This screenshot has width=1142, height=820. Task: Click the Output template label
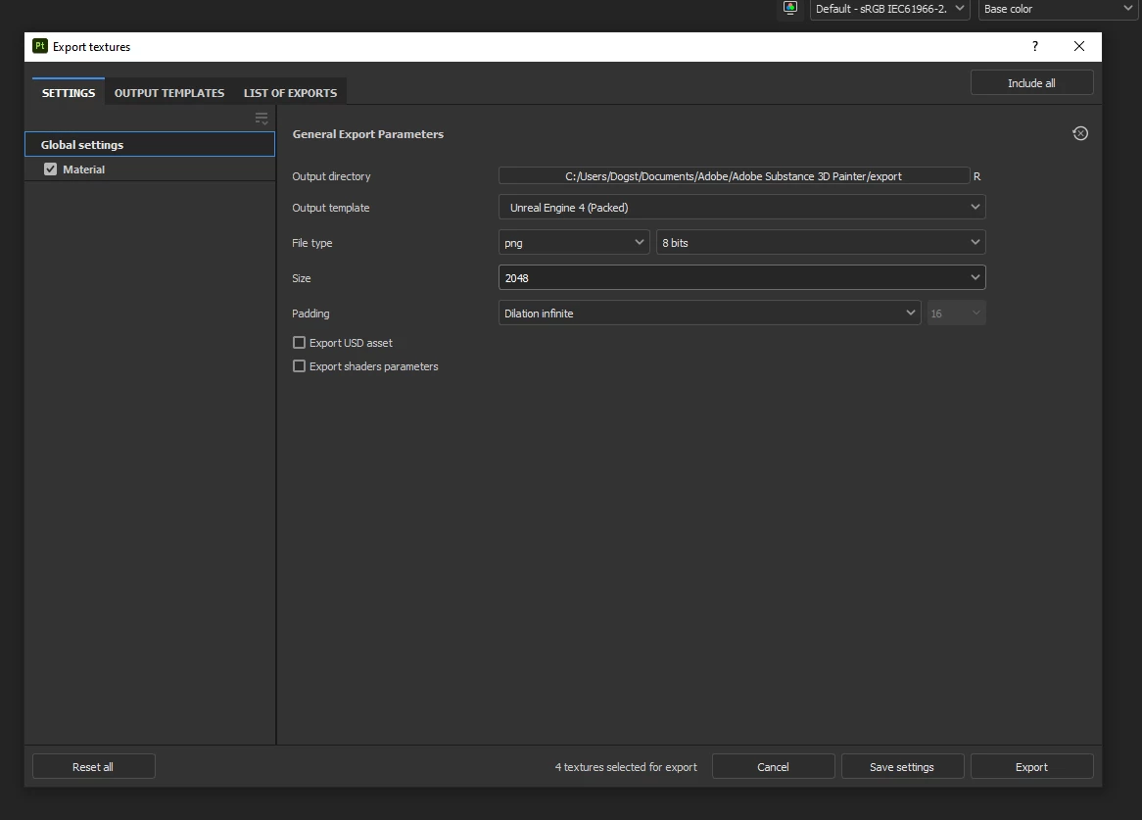pyautogui.click(x=331, y=208)
